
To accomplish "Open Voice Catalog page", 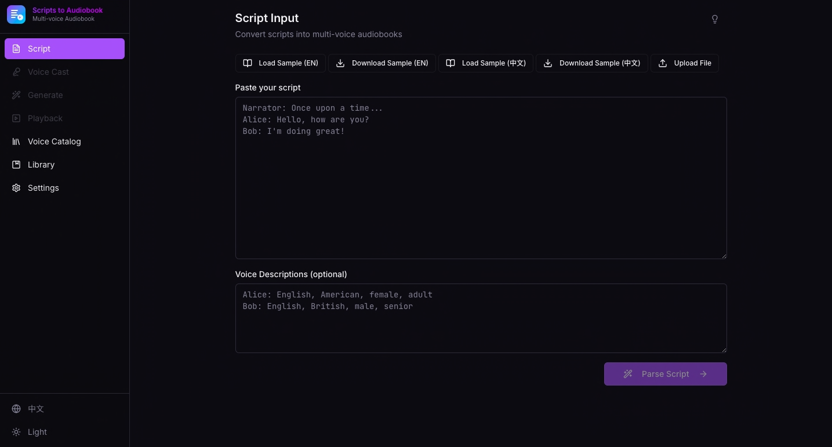I will click(55, 141).
